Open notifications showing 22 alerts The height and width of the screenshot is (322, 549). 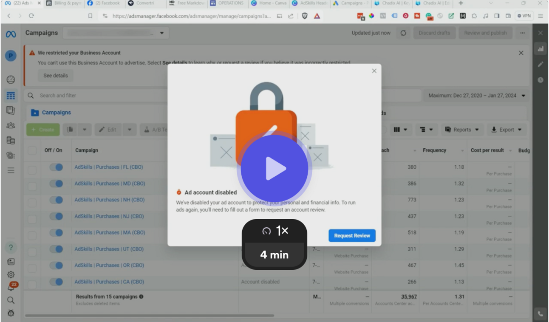pos(10,287)
